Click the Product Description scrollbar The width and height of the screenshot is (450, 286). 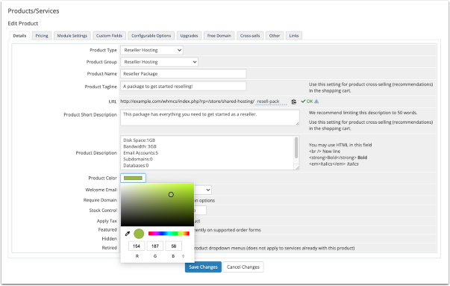[x=296, y=148]
